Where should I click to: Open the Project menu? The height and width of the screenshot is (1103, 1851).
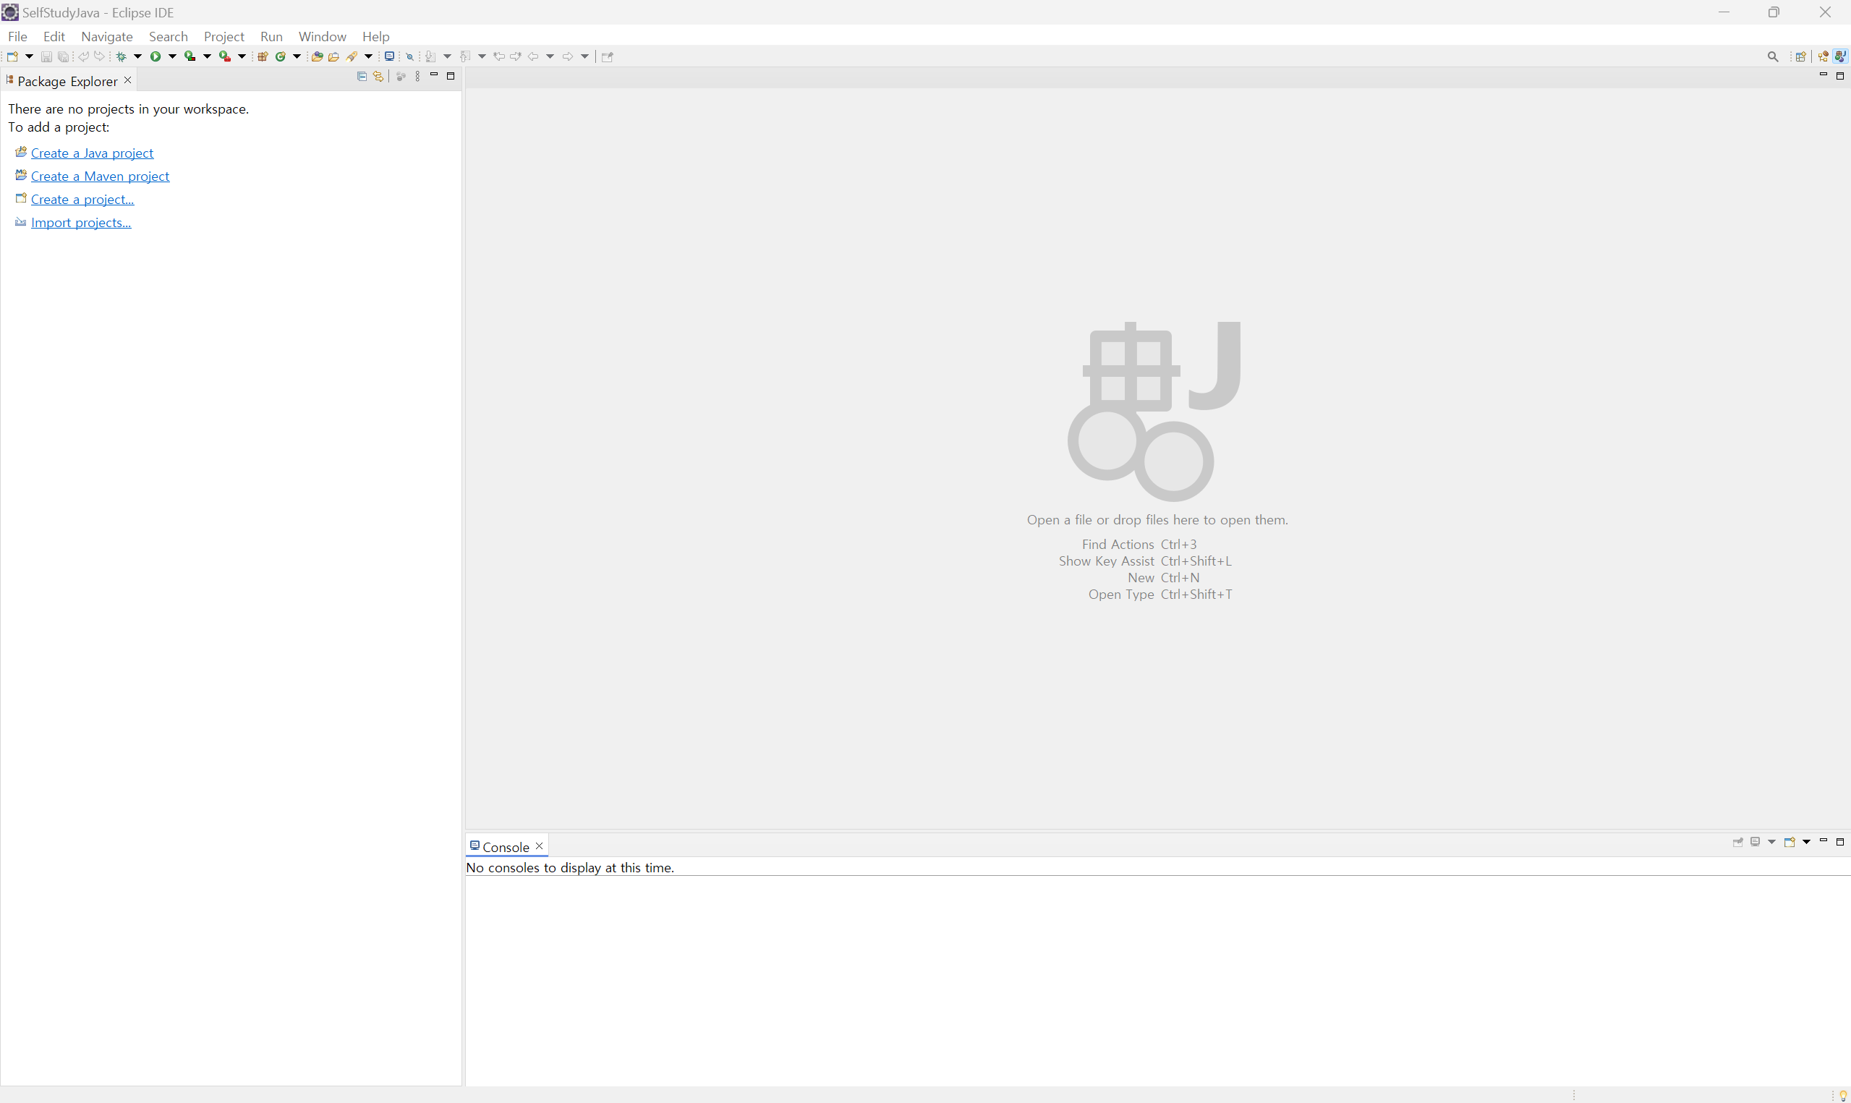pos(224,36)
